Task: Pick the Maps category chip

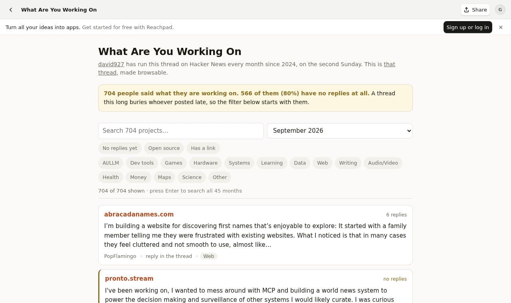Action: 164,177
